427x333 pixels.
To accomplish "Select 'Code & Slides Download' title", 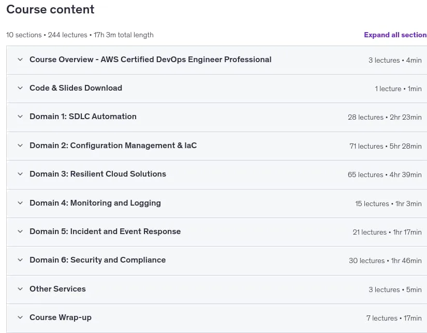I will click(x=76, y=88).
